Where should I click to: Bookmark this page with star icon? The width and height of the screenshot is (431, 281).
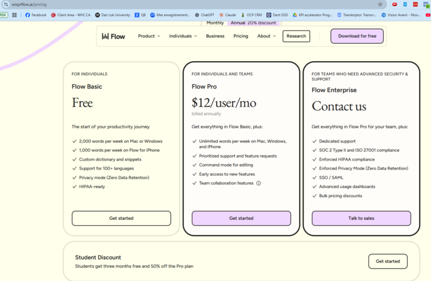tap(380, 4)
